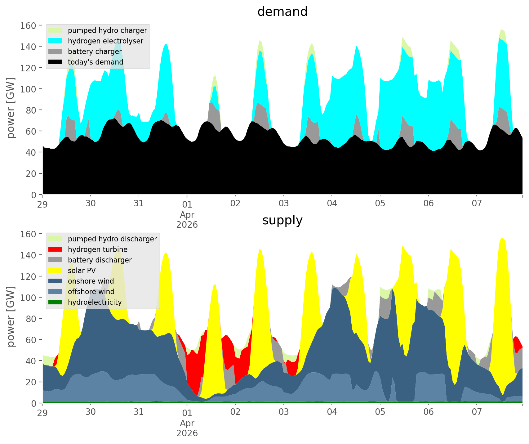
Task: Click the cyan hydrogen electrolyser legend swatch
Action: click(56, 41)
